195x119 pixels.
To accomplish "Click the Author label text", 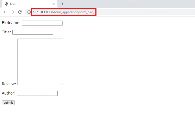I will pos(8,93).
